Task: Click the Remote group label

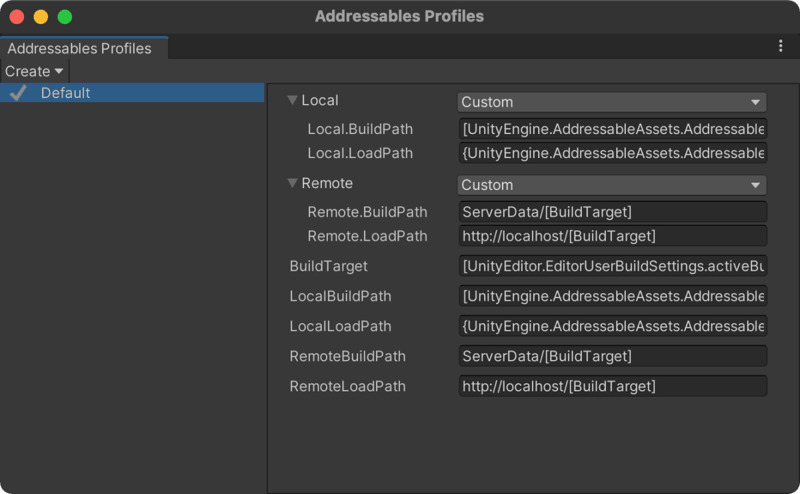Action: pos(327,183)
